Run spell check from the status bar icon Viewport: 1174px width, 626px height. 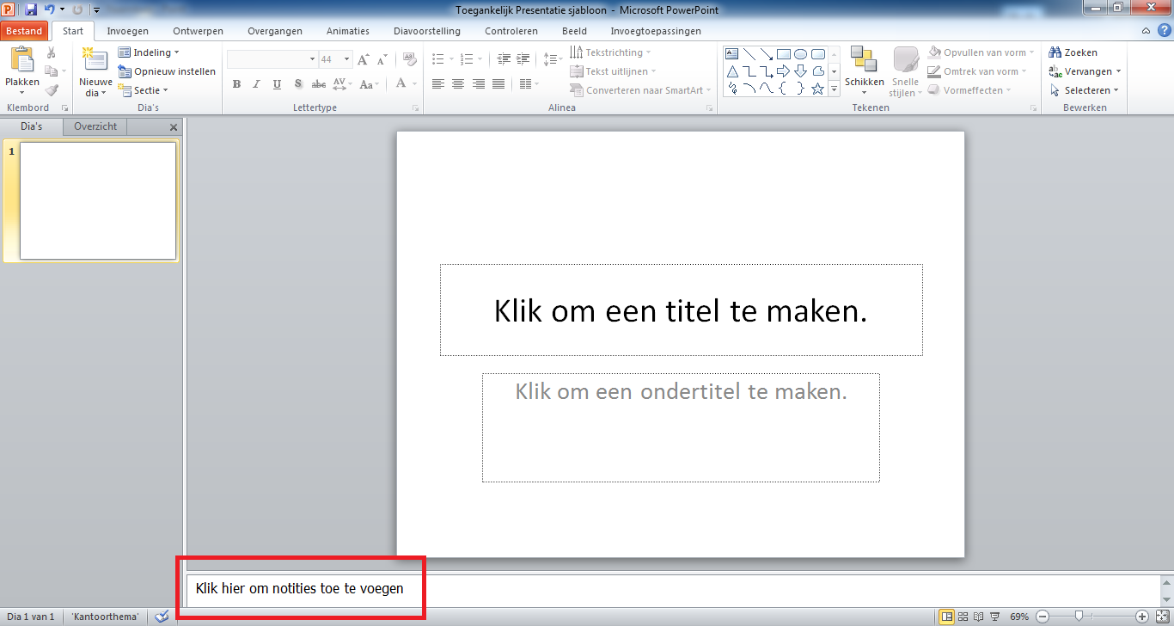tap(161, 617)
